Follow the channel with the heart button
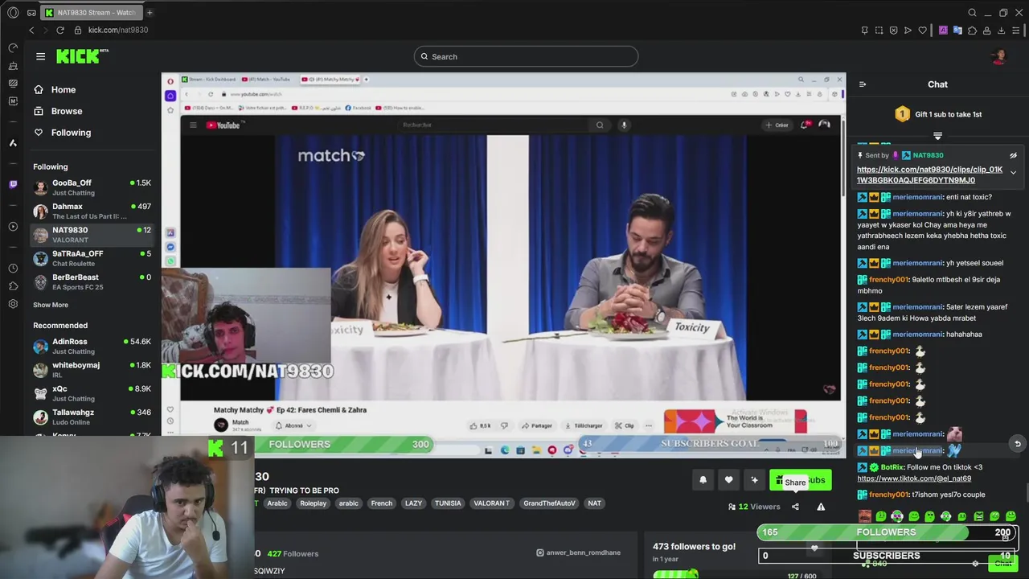The height and width of the screenshot is (579, 1029). point(728,480)
